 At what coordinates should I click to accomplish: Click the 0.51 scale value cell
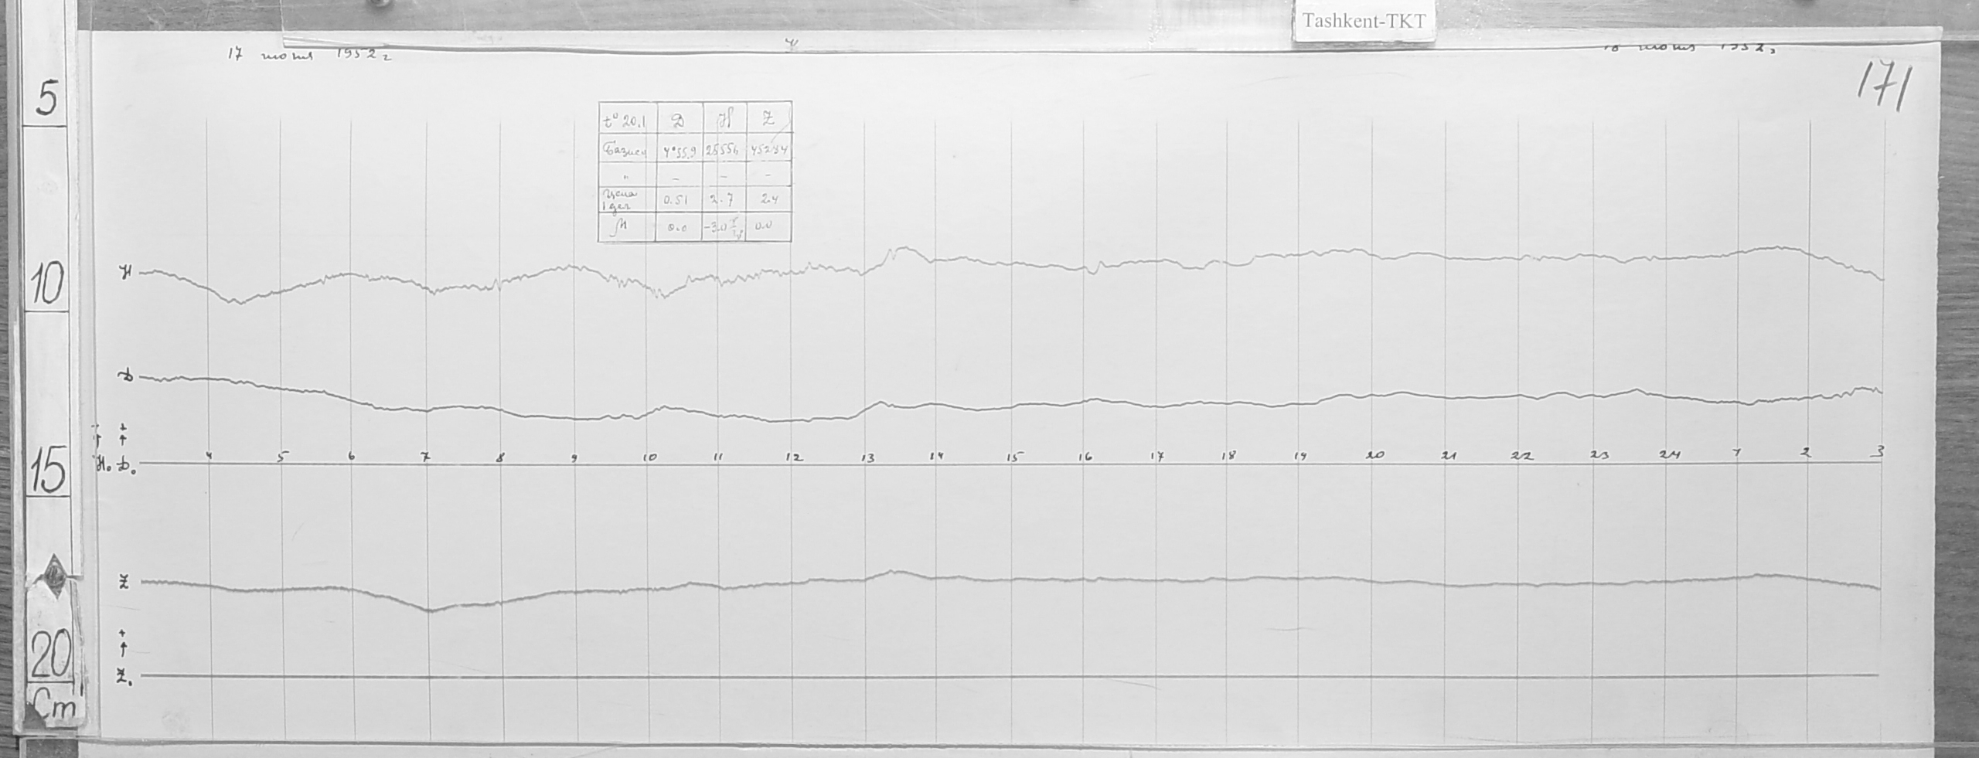coord(679,199)
